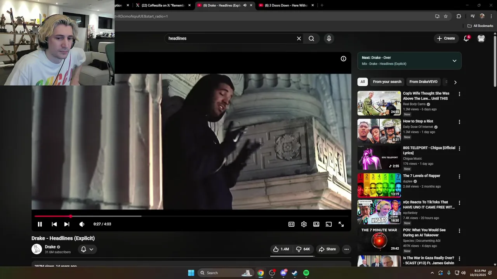Viewport: 497px width, 279px height.
Task: Open the YouTube account avatar menu
Action: [x=481, y=38]
